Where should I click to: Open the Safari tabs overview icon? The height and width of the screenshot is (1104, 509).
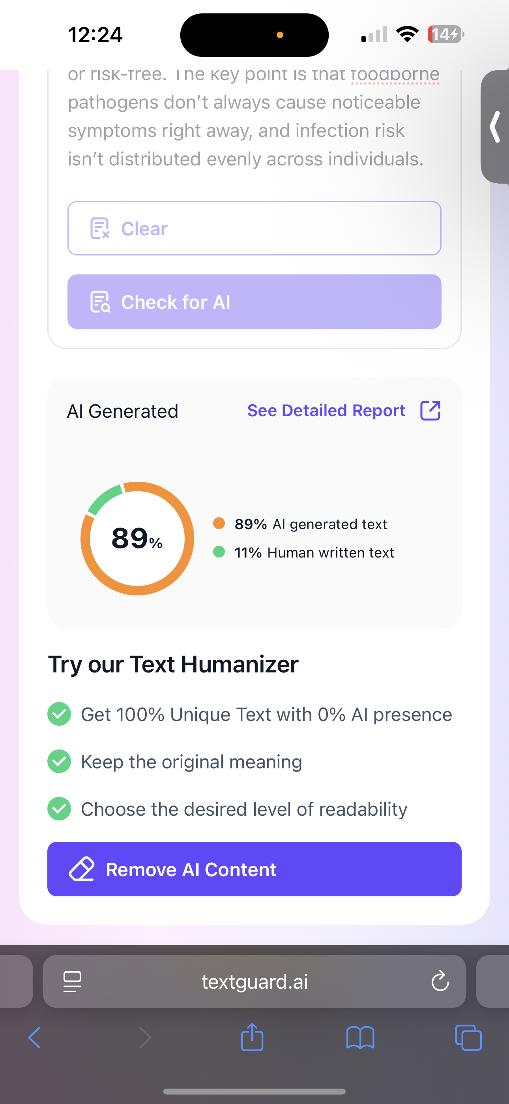point(468,1038)
